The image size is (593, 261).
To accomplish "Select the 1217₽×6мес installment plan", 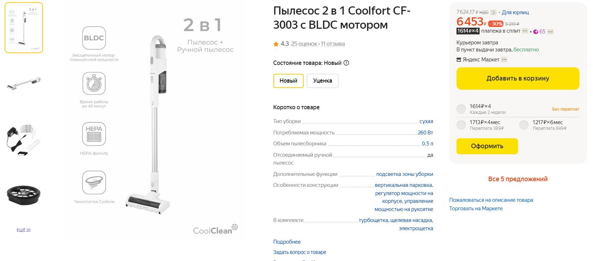I will click(524, 125).
